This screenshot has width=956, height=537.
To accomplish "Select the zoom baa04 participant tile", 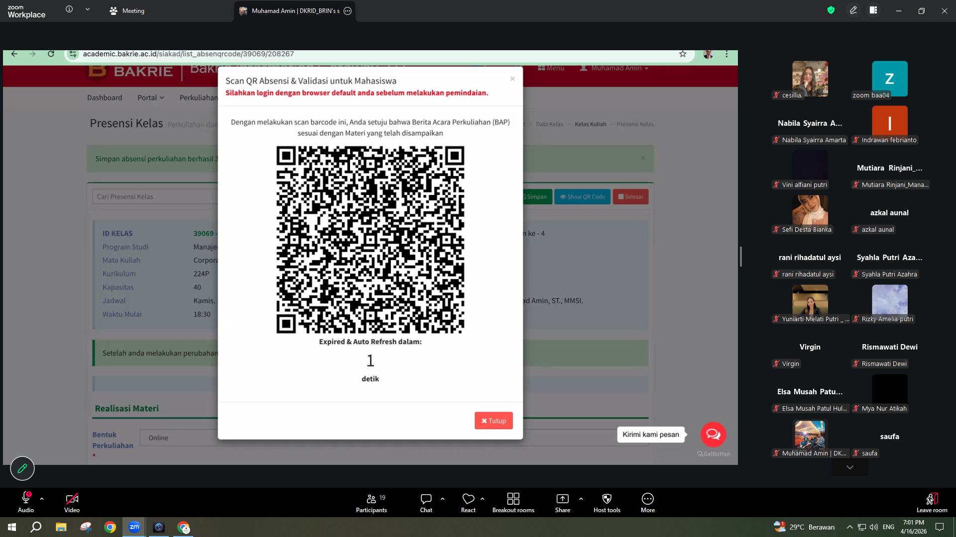I will click(x=890, y=79).
